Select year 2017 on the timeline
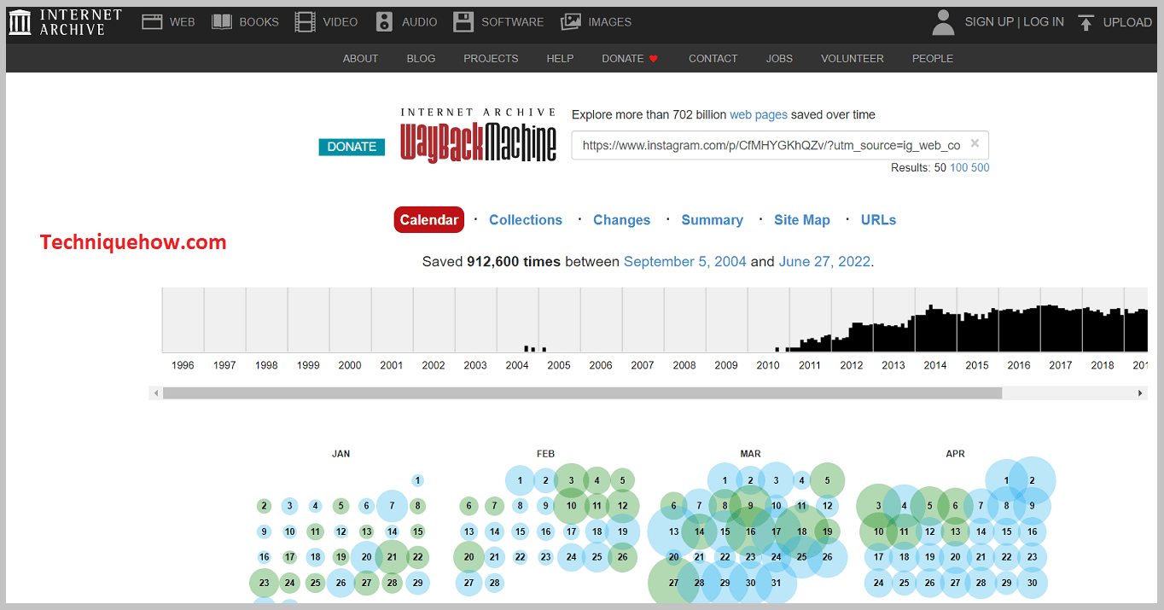The height and width of the screenshot is (610, 1164). (1061, 365)
